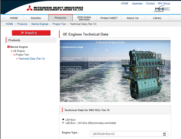The height and width of the screenshot is (139, 181).
Task: Open Project MEET menu tab
Action: click(x=109, y=18)
